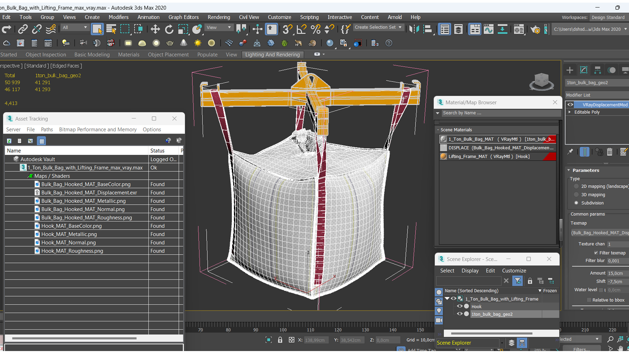This screenshot has height=353, width=629.
Task: Open the All selection filter dropdown
Action: pyautogui.click(x=75, y=27)
